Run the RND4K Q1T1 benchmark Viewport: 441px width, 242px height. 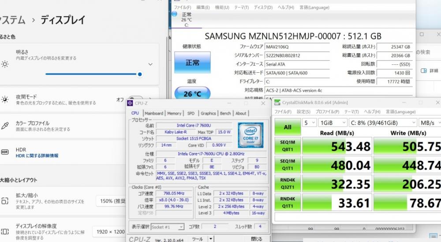tap(288, 202)
